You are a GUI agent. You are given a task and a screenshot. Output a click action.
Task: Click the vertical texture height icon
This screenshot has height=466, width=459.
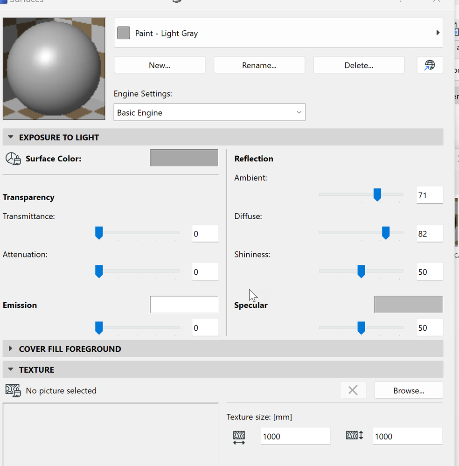[354, 435]
